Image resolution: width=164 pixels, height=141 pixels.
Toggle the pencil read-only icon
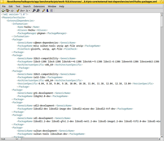pos(43,11)
